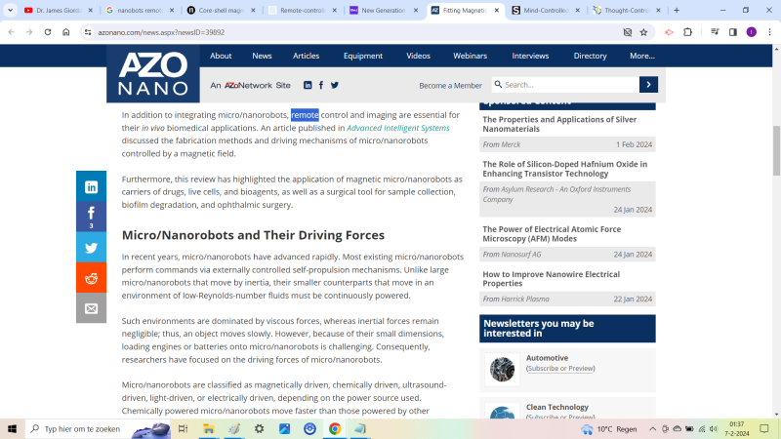781x439 pixels.
Task: Click the Automotive newsletter thumbnail
Action: 502,369
